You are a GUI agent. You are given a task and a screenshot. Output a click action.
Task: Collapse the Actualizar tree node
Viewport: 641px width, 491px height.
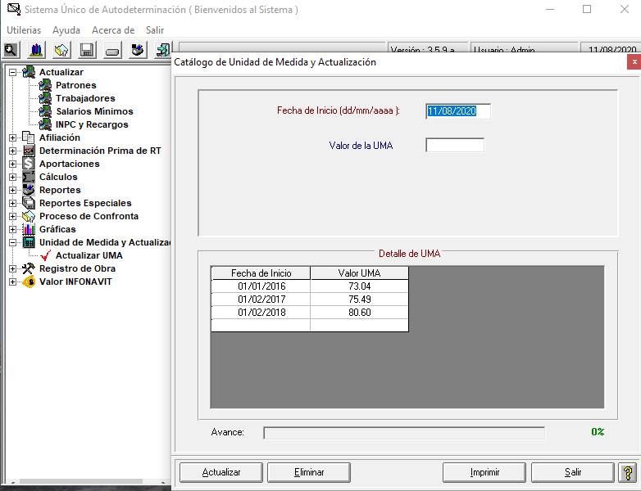12,72
